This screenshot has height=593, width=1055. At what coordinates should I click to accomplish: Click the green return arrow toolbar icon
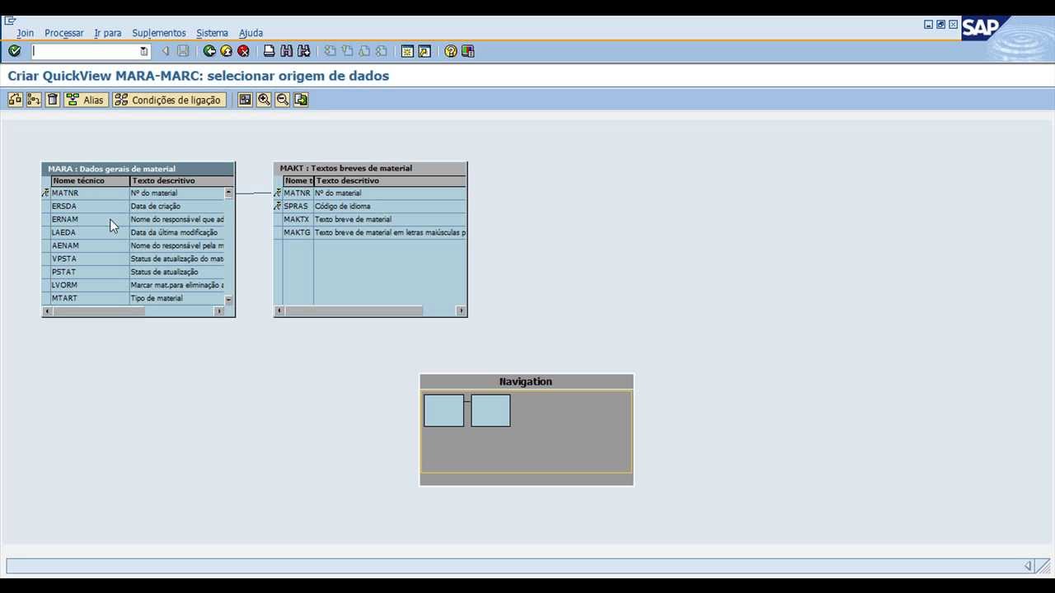(301, 100)
